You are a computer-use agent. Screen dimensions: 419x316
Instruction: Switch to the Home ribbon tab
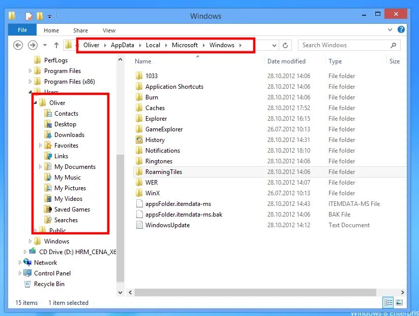tap(51, 30)
